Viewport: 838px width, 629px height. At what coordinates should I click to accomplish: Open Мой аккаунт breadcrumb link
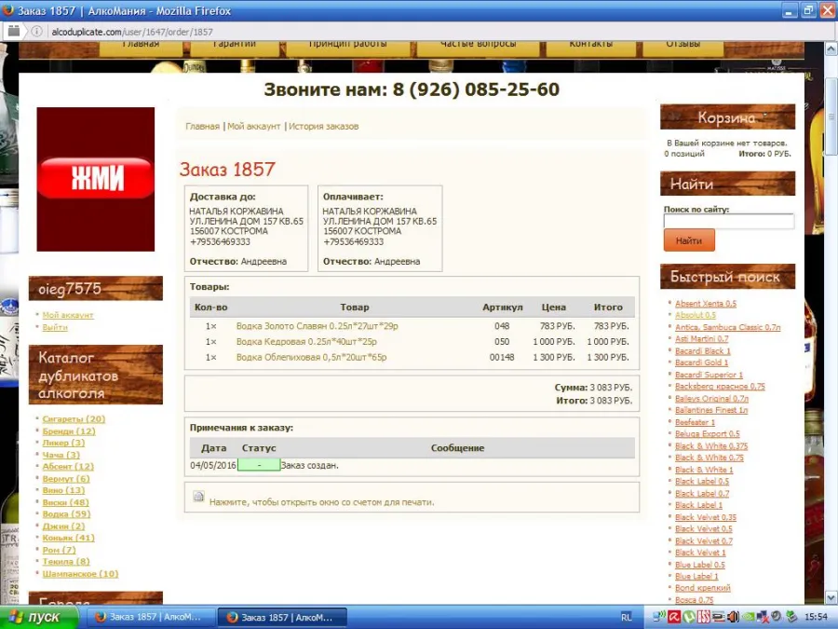point(254,126)
